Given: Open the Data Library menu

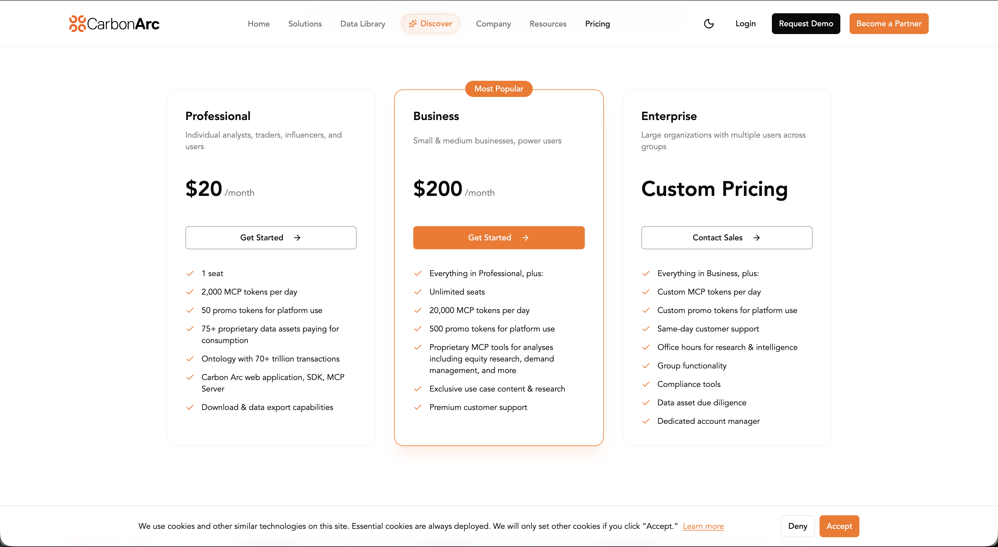Looking at the screenshot, I should click(363, 24).
